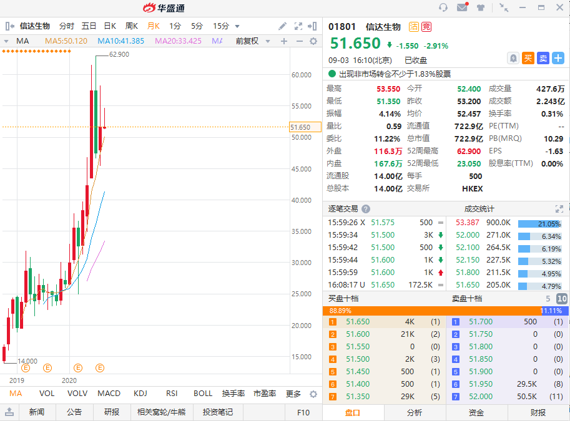The image size is (570, 421).
Task: Open the message center mail icon
Action: click(462, 6)
